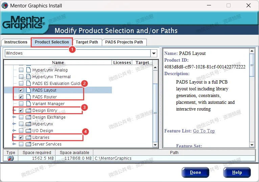The height and width of the screenshot is (182, 259).
Task: Switch to the Instructions tab
Action: tap(16, 42)
